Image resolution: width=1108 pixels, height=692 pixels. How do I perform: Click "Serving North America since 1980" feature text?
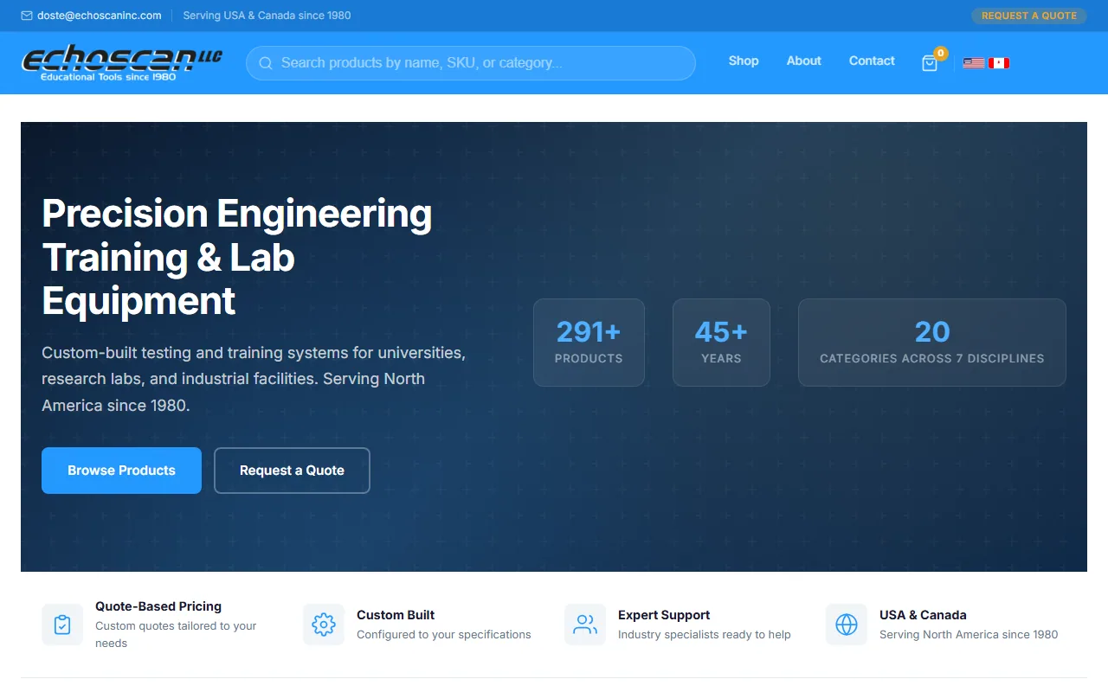pos(969,634)
